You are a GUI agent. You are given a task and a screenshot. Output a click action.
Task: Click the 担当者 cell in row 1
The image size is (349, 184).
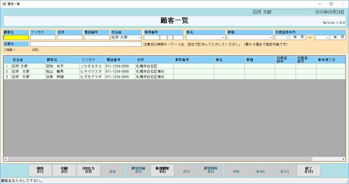[x=28, y=66]
